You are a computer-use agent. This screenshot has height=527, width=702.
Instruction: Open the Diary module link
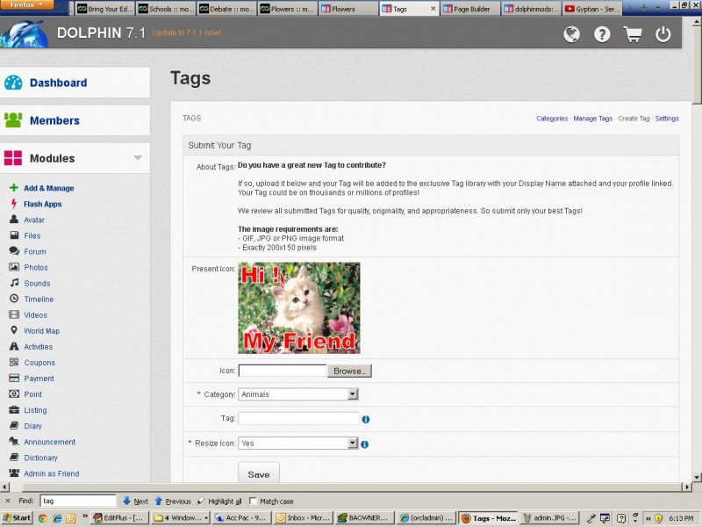tap(32, 426)
